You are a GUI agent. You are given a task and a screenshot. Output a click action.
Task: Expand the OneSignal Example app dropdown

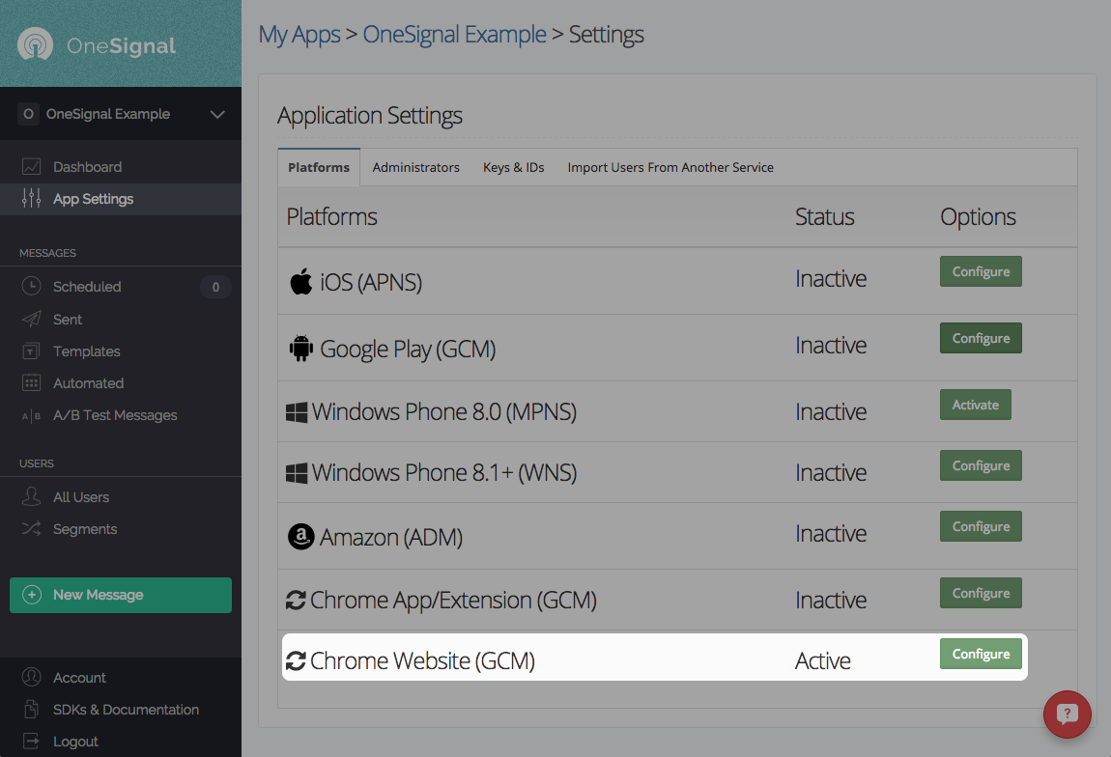[217, 114]
